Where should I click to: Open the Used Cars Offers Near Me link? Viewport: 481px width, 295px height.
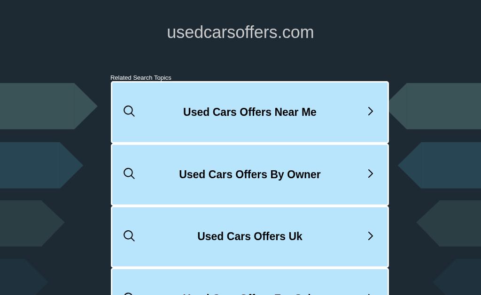point(250,112)
